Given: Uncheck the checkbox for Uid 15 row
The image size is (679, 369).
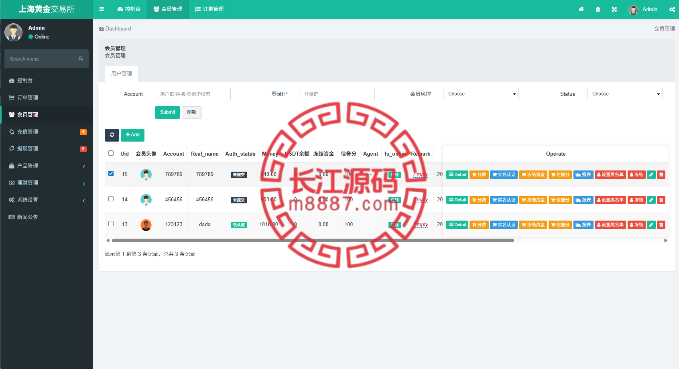Looking at the screenshot, I should 111,174.
